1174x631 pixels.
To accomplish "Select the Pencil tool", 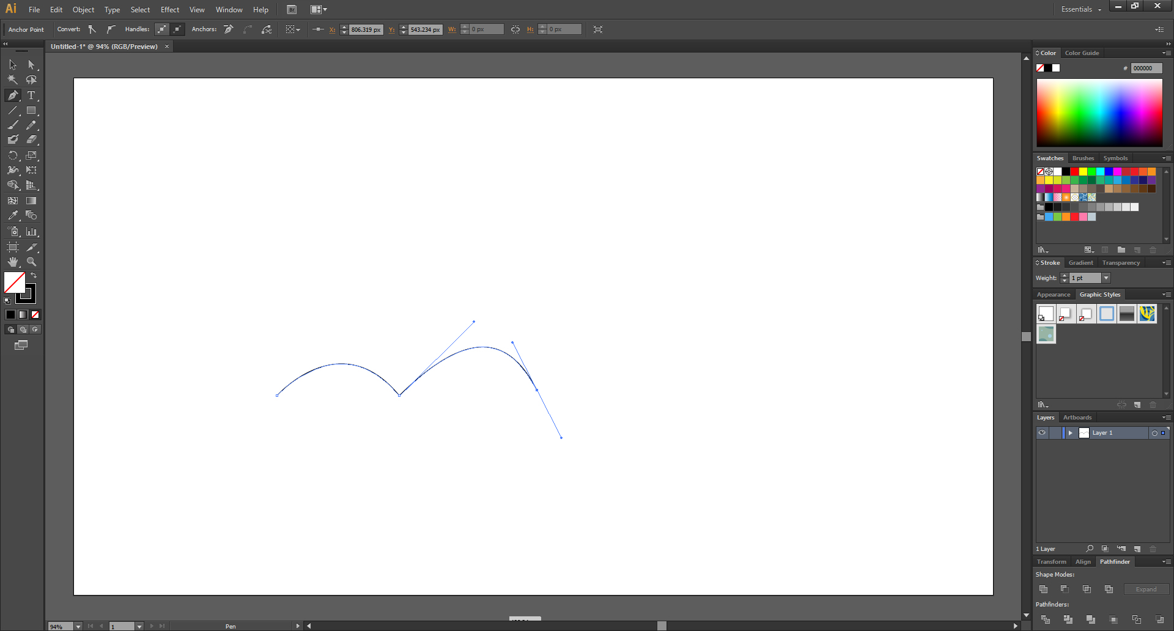I will point(31,125).
